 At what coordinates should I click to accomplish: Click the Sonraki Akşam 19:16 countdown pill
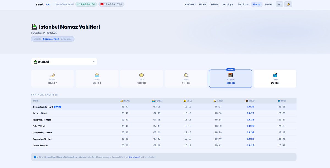(x=53, y=39)
